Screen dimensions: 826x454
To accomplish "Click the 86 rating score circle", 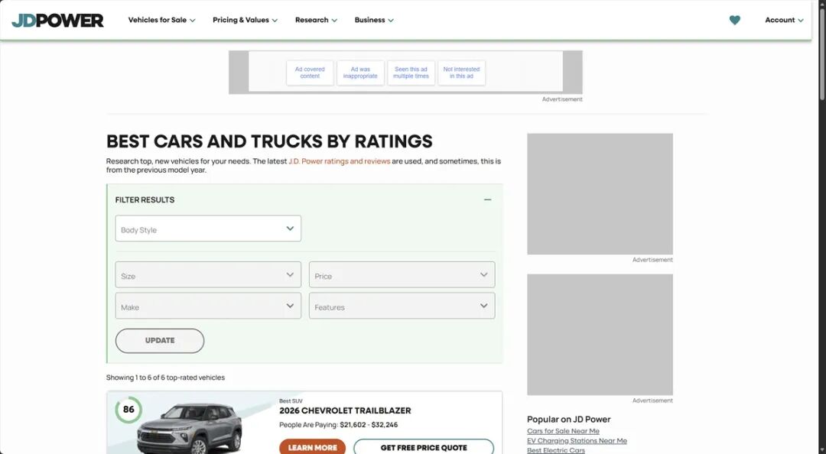I will pyautogui.click(x=128, y=410).
